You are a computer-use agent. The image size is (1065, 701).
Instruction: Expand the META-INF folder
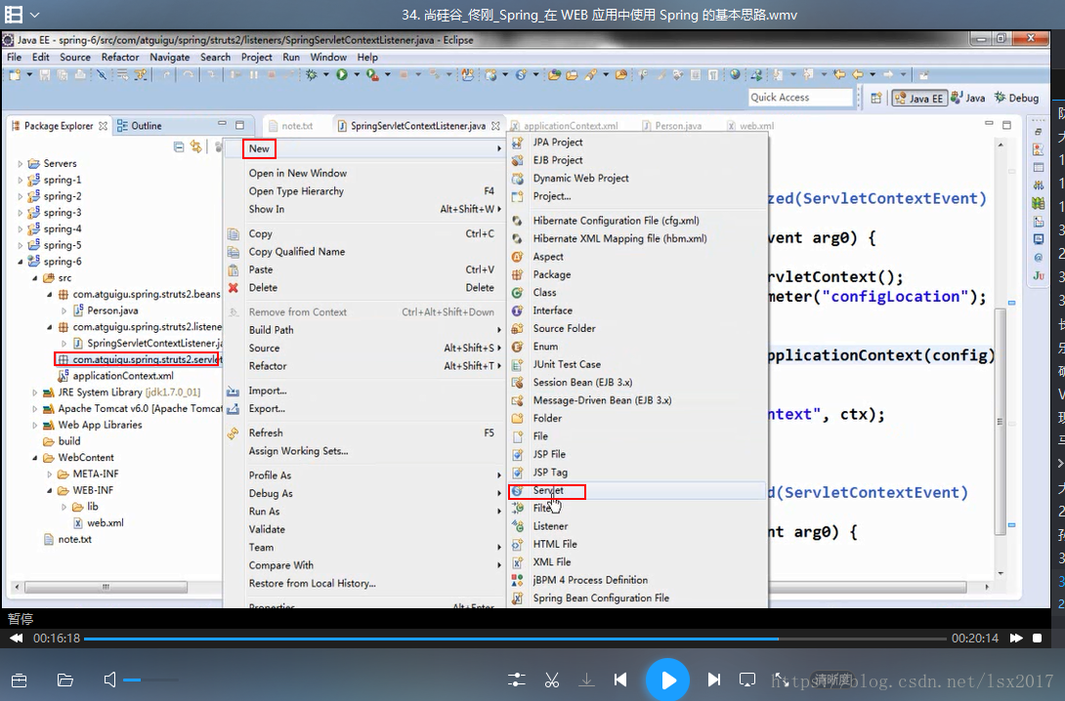coord(49,474)
